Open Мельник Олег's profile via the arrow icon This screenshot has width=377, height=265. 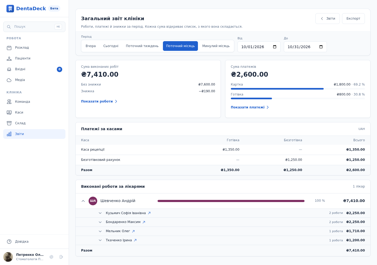coord(133,231)
